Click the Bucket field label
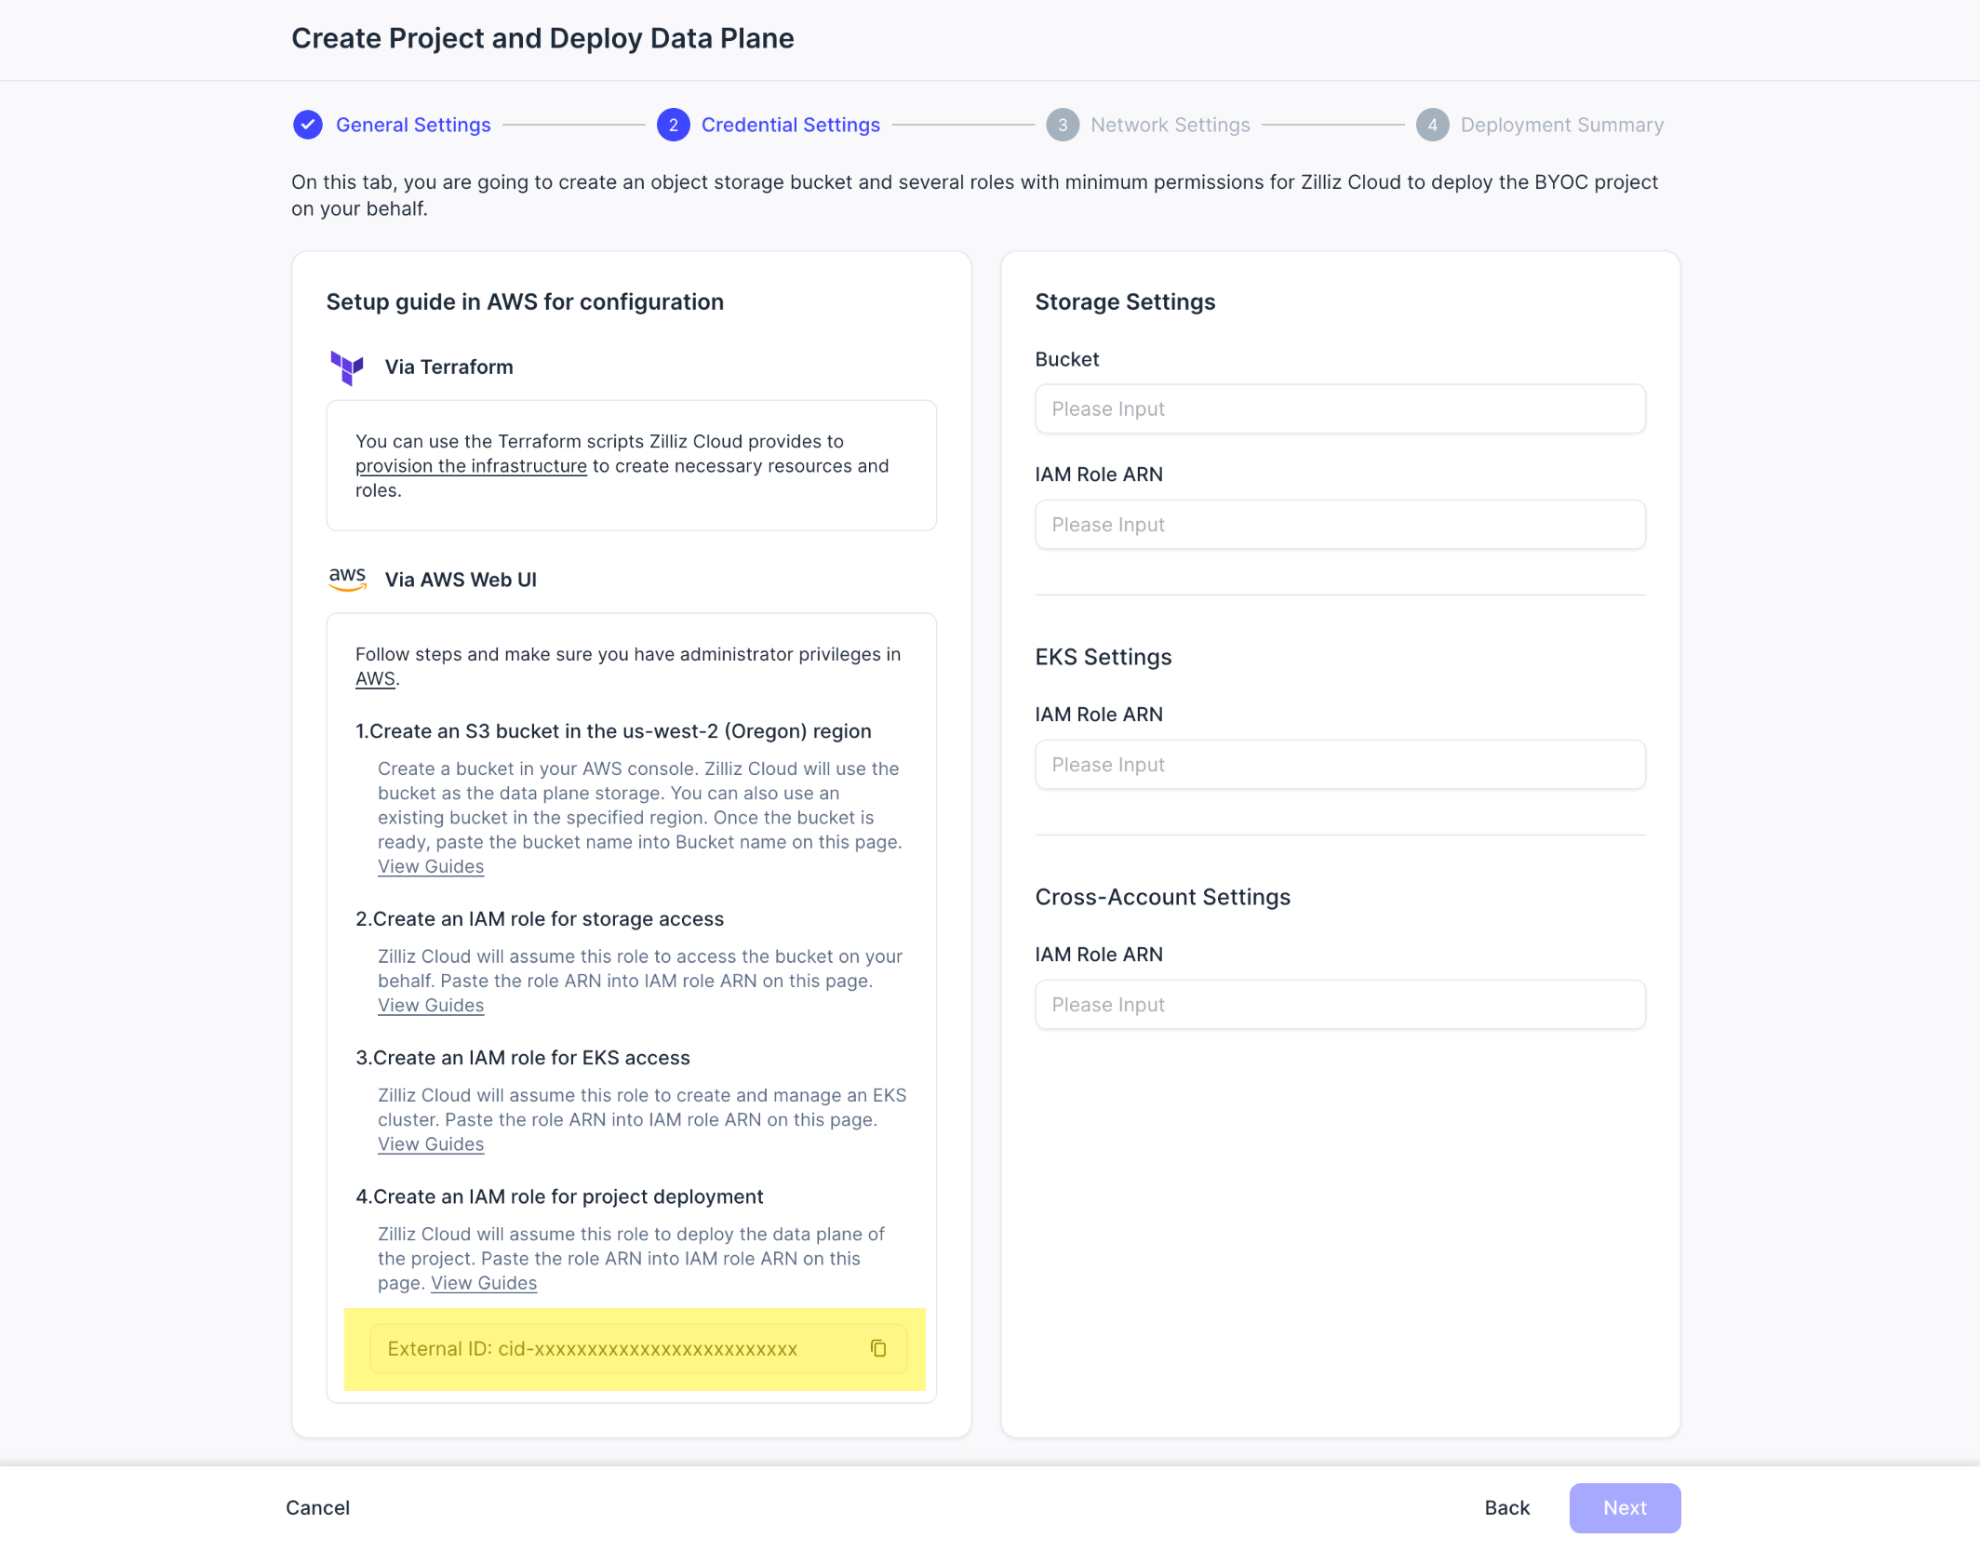This screenshot has height=1550, width=1980. pos(1067,359)
